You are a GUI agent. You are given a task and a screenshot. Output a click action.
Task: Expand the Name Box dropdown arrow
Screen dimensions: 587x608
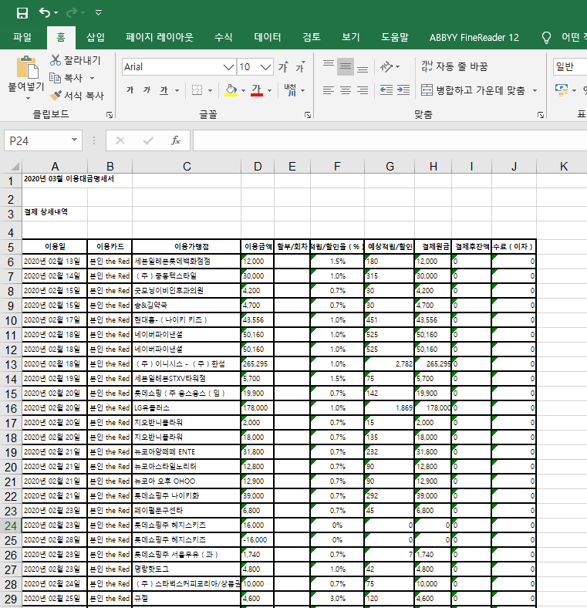[x=74, y=140]
